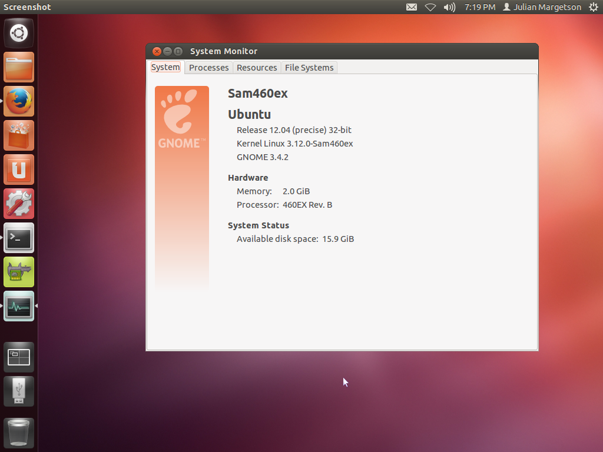The image size is (603, 452).
Task: Open System Settings gear and wrench icon
Action: 19,204
